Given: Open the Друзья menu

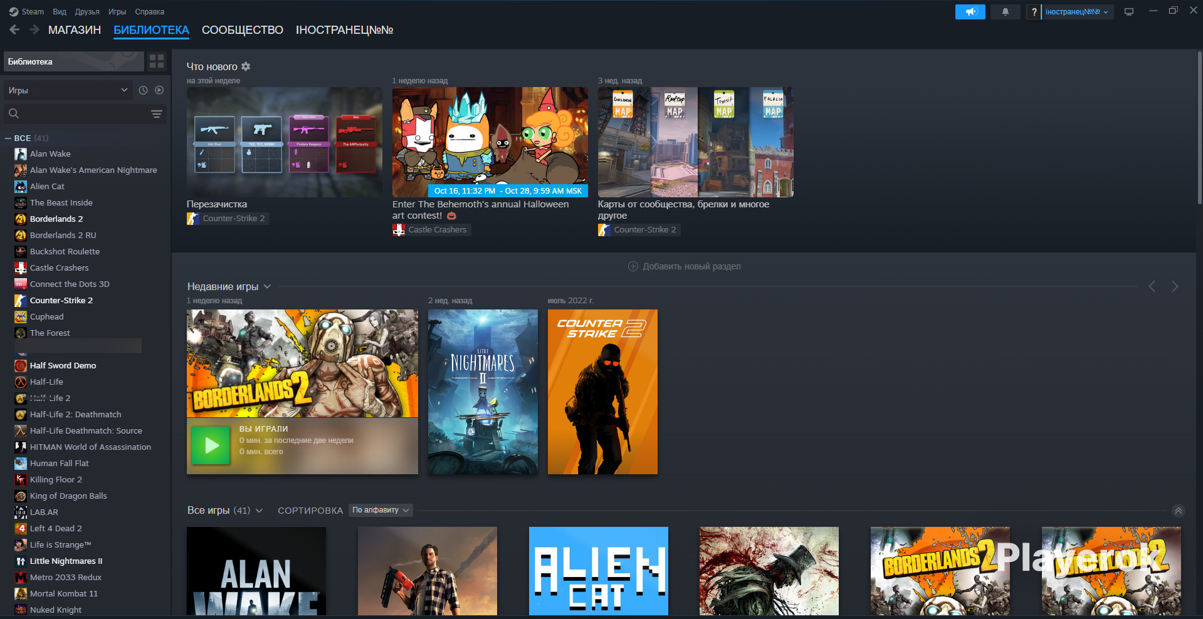Looking at the screenshot, I should [x=87, y=12].
